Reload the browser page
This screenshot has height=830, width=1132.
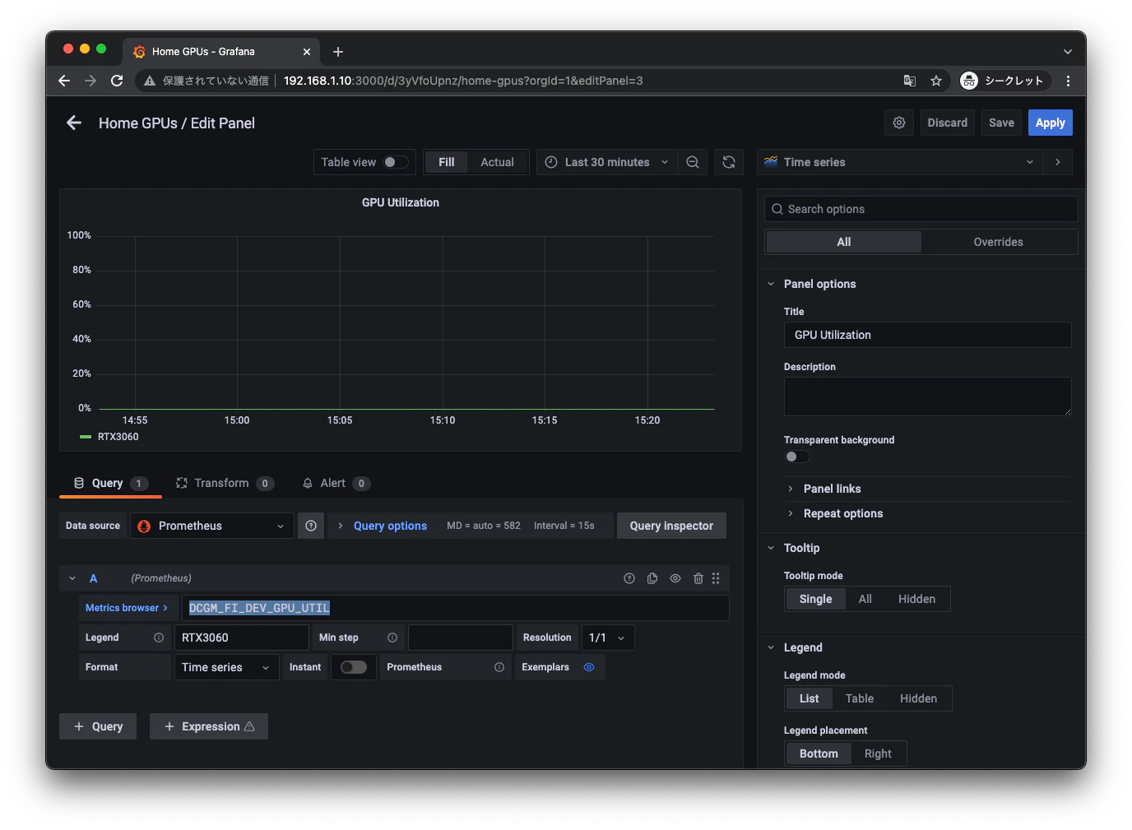tap(117, 81)
